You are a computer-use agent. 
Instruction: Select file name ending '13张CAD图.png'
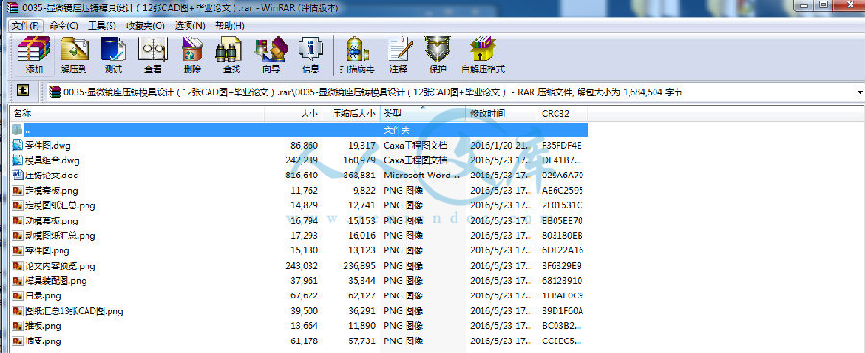click(x=74, y=311)
